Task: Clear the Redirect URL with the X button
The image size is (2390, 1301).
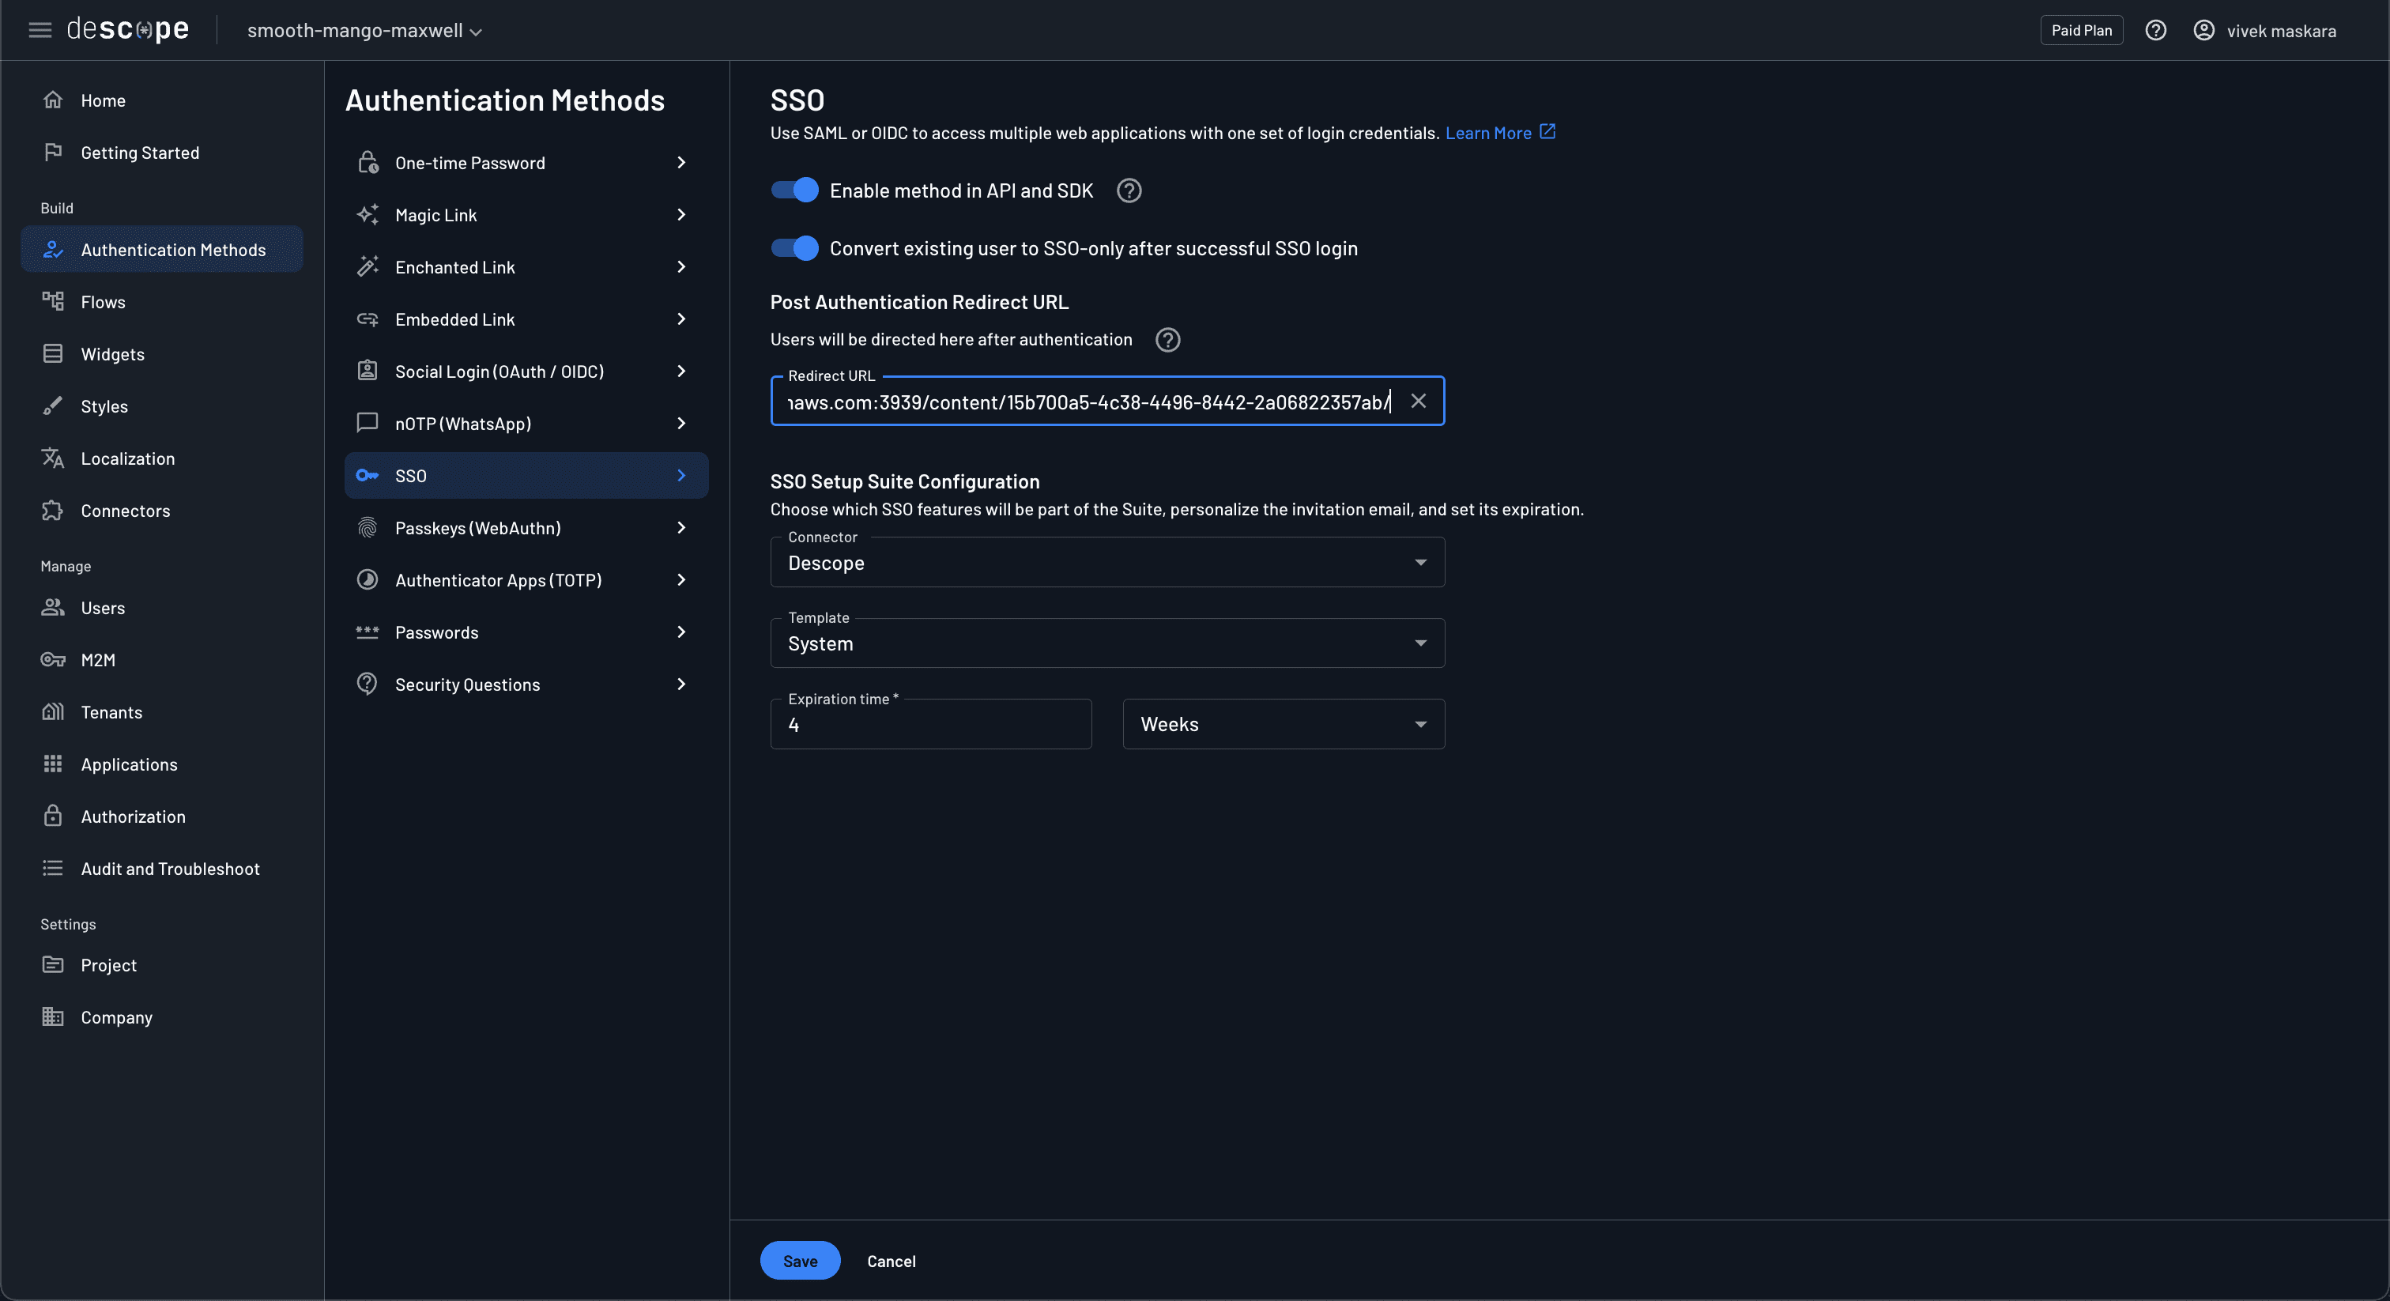Action: (x=1418, y=401)
